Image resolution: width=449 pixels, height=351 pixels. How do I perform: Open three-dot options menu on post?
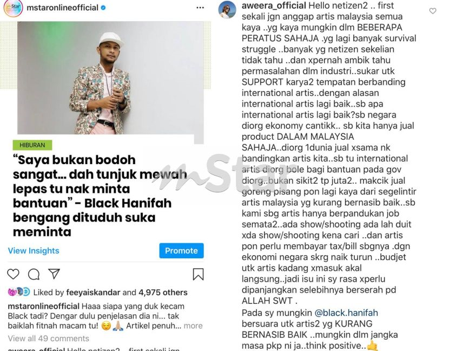200,8
